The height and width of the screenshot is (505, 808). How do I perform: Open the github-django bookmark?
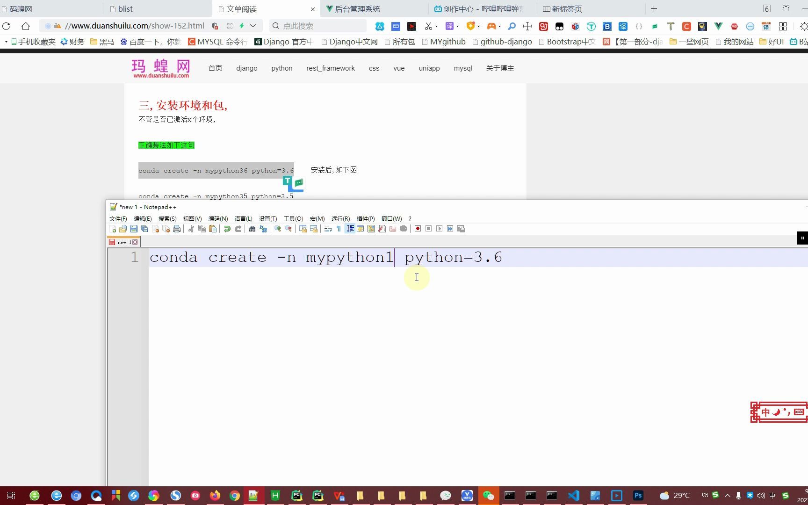[x=502, y=42]
